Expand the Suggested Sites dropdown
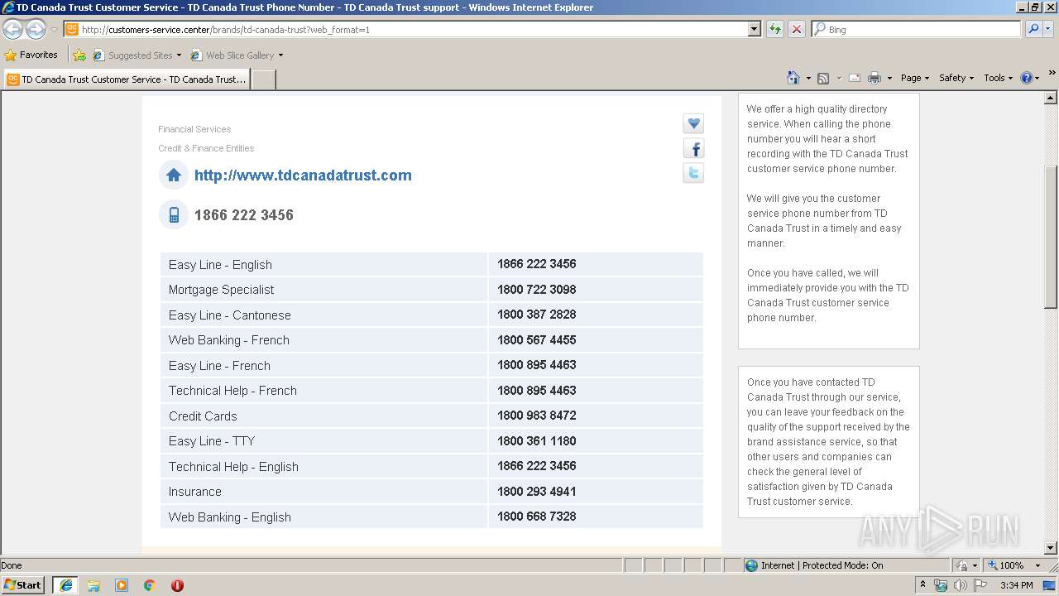 179,55
